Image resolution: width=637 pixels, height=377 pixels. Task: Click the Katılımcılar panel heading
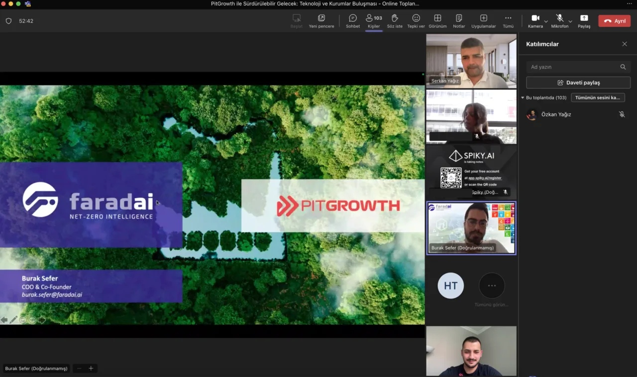coord(542,44)
